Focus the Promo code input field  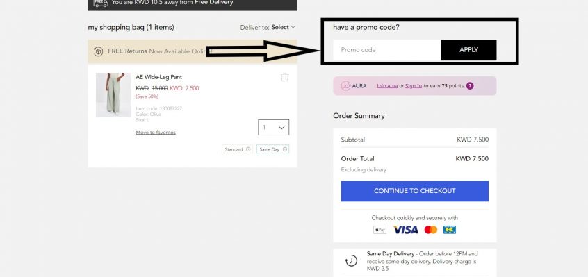(x=387, y=50)
